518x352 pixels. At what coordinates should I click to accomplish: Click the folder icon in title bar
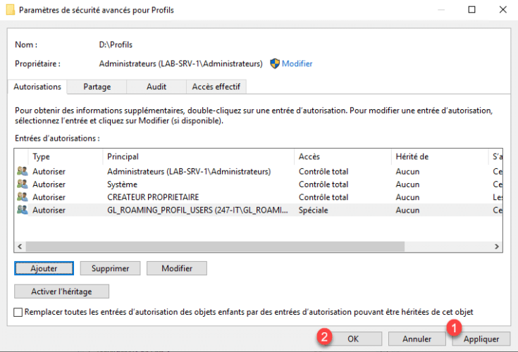click(x=11, y=10)
